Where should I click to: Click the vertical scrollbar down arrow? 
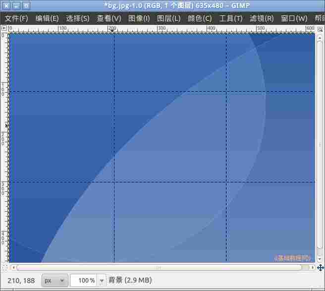[320, 259]
